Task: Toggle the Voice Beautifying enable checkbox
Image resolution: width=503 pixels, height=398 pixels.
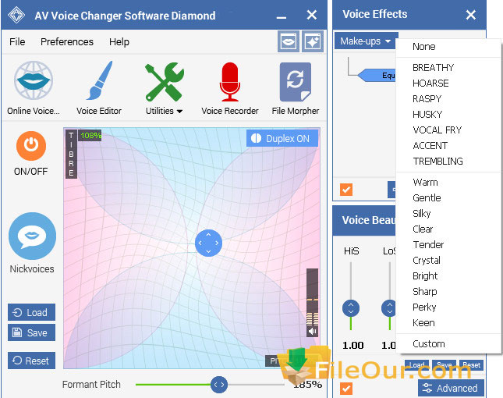Action: (x=346, y=389)
